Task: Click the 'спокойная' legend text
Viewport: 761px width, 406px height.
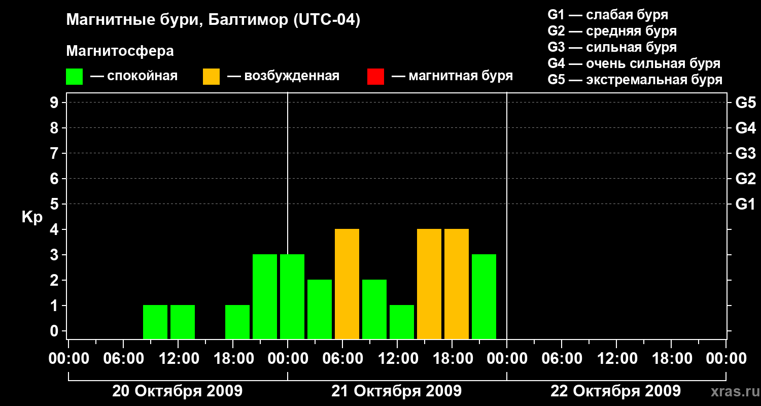Action: tap(143, 77)
